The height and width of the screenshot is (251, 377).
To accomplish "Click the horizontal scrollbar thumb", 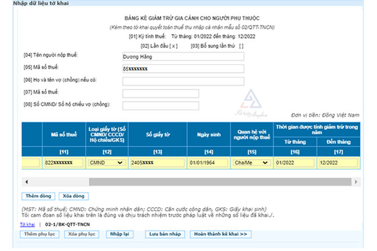I will [220, 182].
